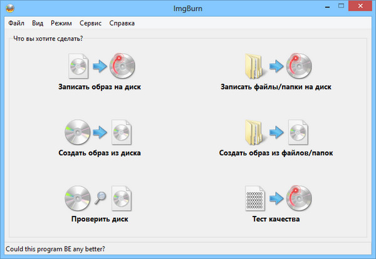Screen dimensions: 376x259
Task: Click the ImgBurn app icon in title bar
Action: click(10, 8)
